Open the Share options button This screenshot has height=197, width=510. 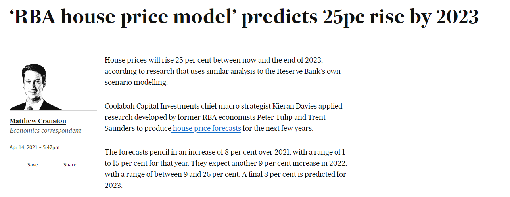pos(65,164)
